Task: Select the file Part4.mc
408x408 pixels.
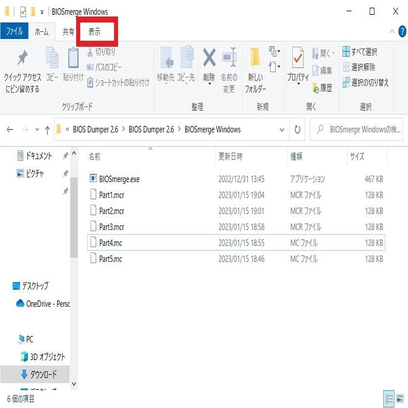Action: coord(236,243)
